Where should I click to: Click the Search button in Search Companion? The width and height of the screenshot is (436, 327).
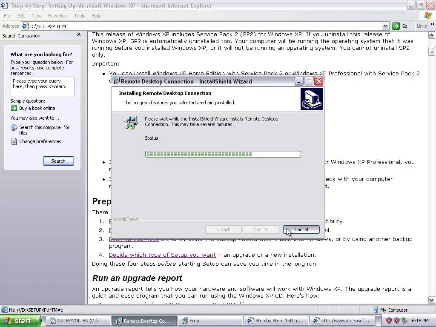(x=58, y=161)
